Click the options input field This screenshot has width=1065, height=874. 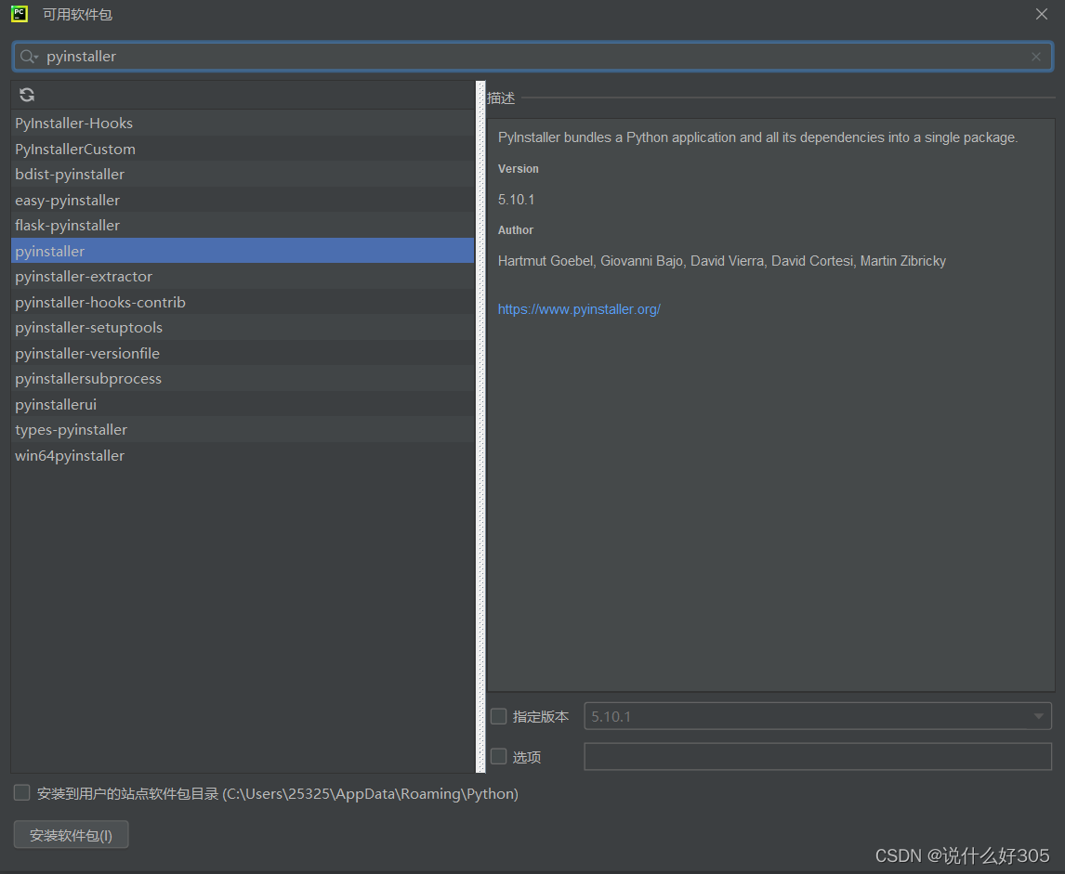817,756
